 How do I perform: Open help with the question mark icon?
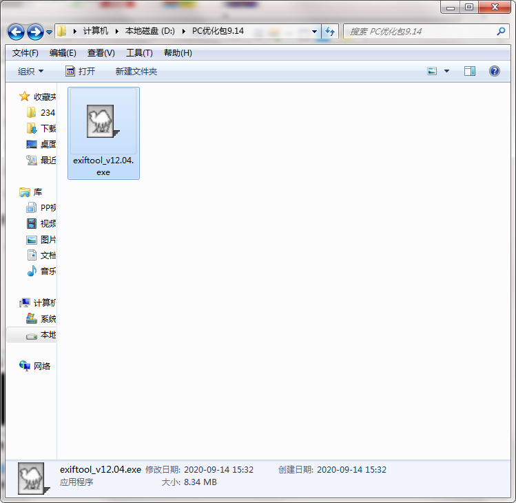(x=494, y=71)
